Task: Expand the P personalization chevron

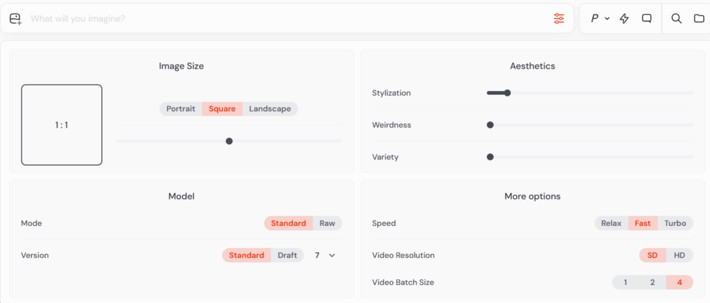Action: point(607,19)
